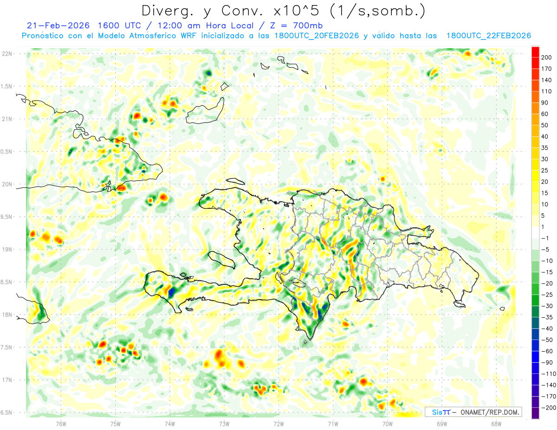Click longitude axis label '69W'

coord(442,424)
